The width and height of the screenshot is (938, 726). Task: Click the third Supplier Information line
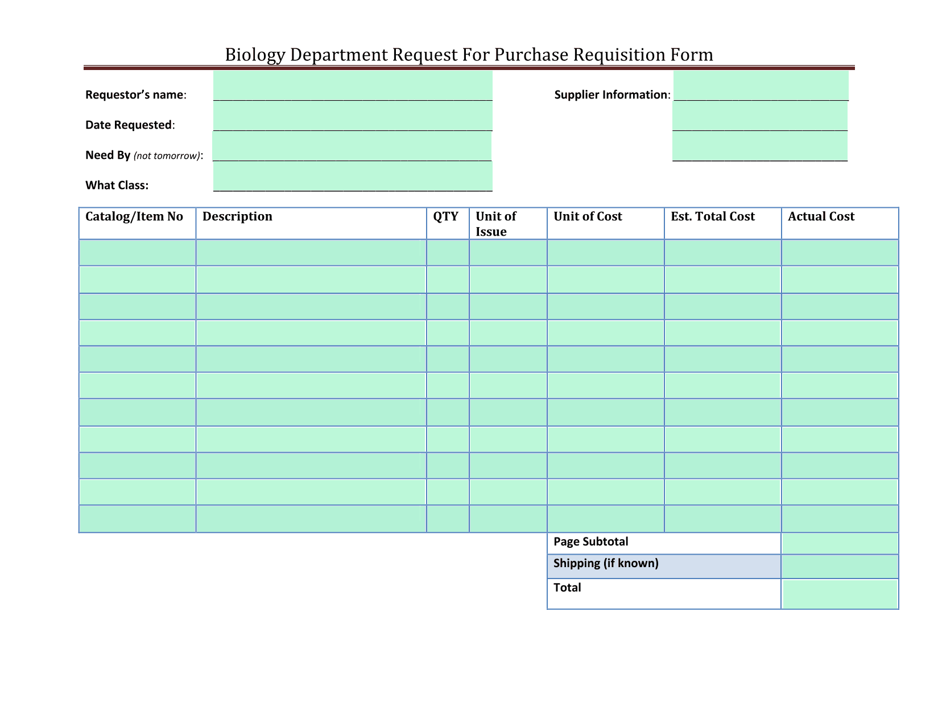(760, 146)
